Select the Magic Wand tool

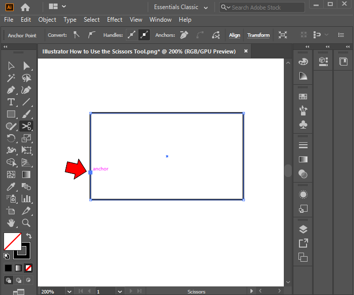(11, 78)
